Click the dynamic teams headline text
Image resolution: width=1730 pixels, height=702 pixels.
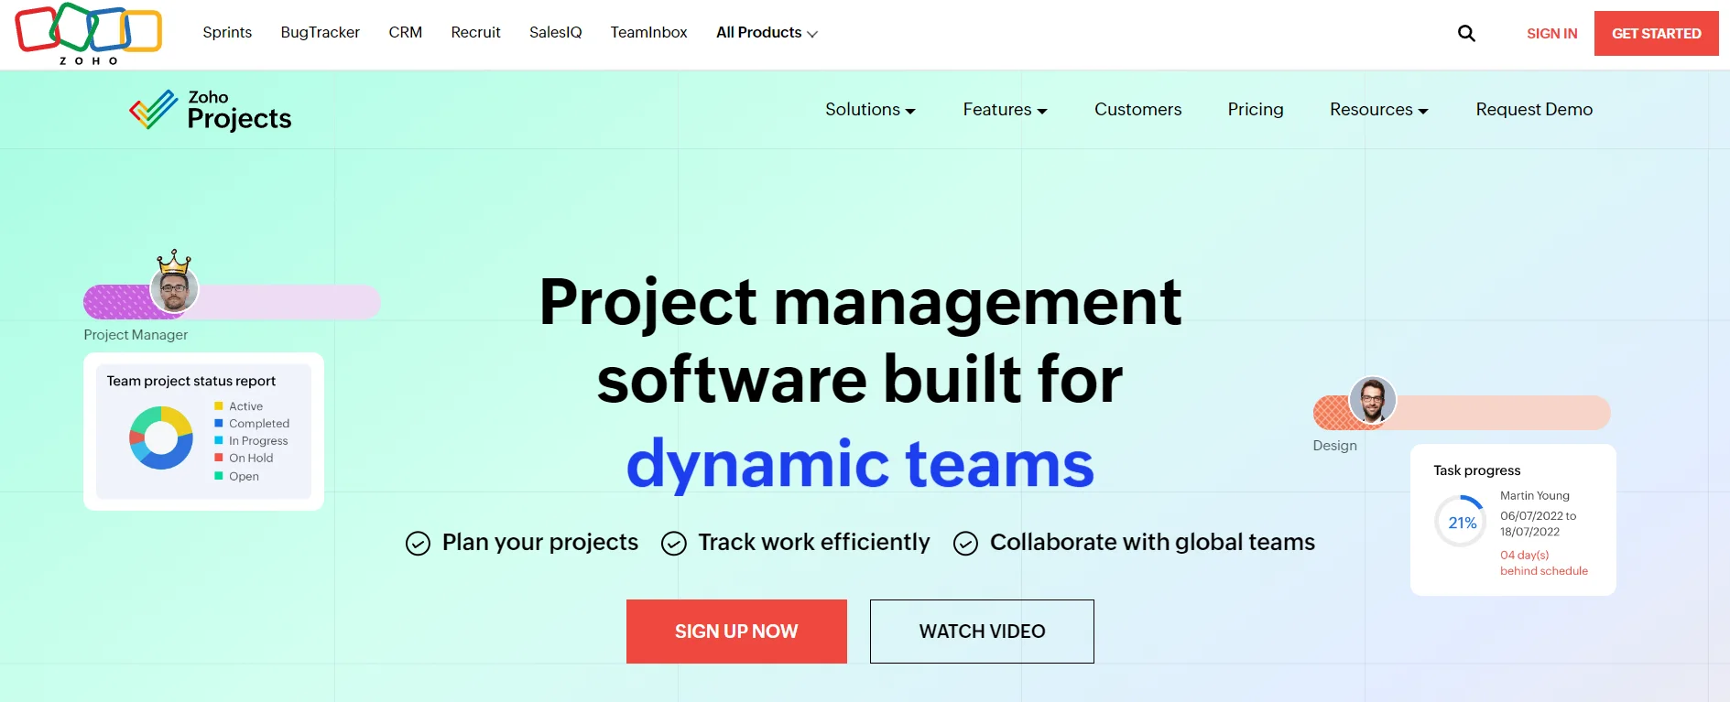pos(860,464)
